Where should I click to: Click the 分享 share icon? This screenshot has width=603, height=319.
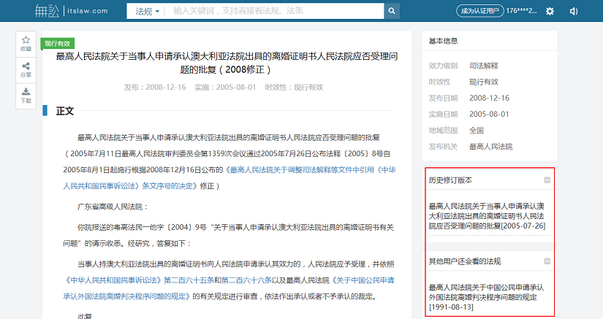click(x=26, y=70)
